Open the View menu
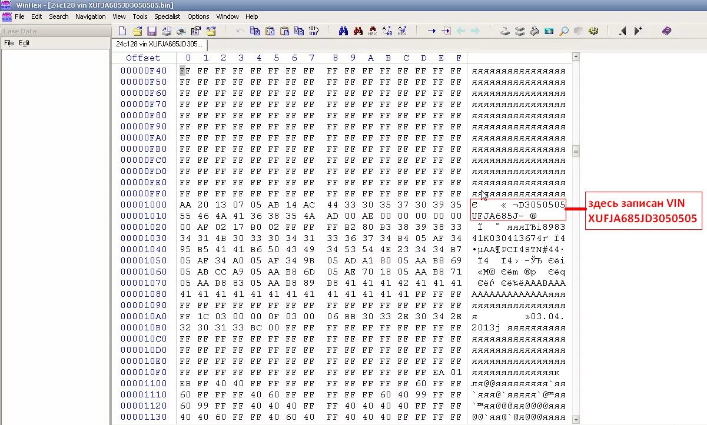 pyautogui.click(x=119, y=16)
